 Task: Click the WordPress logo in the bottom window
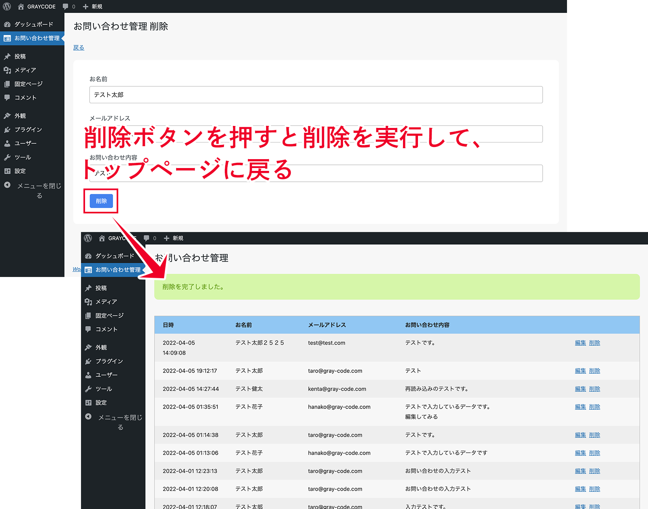[88, 238]
